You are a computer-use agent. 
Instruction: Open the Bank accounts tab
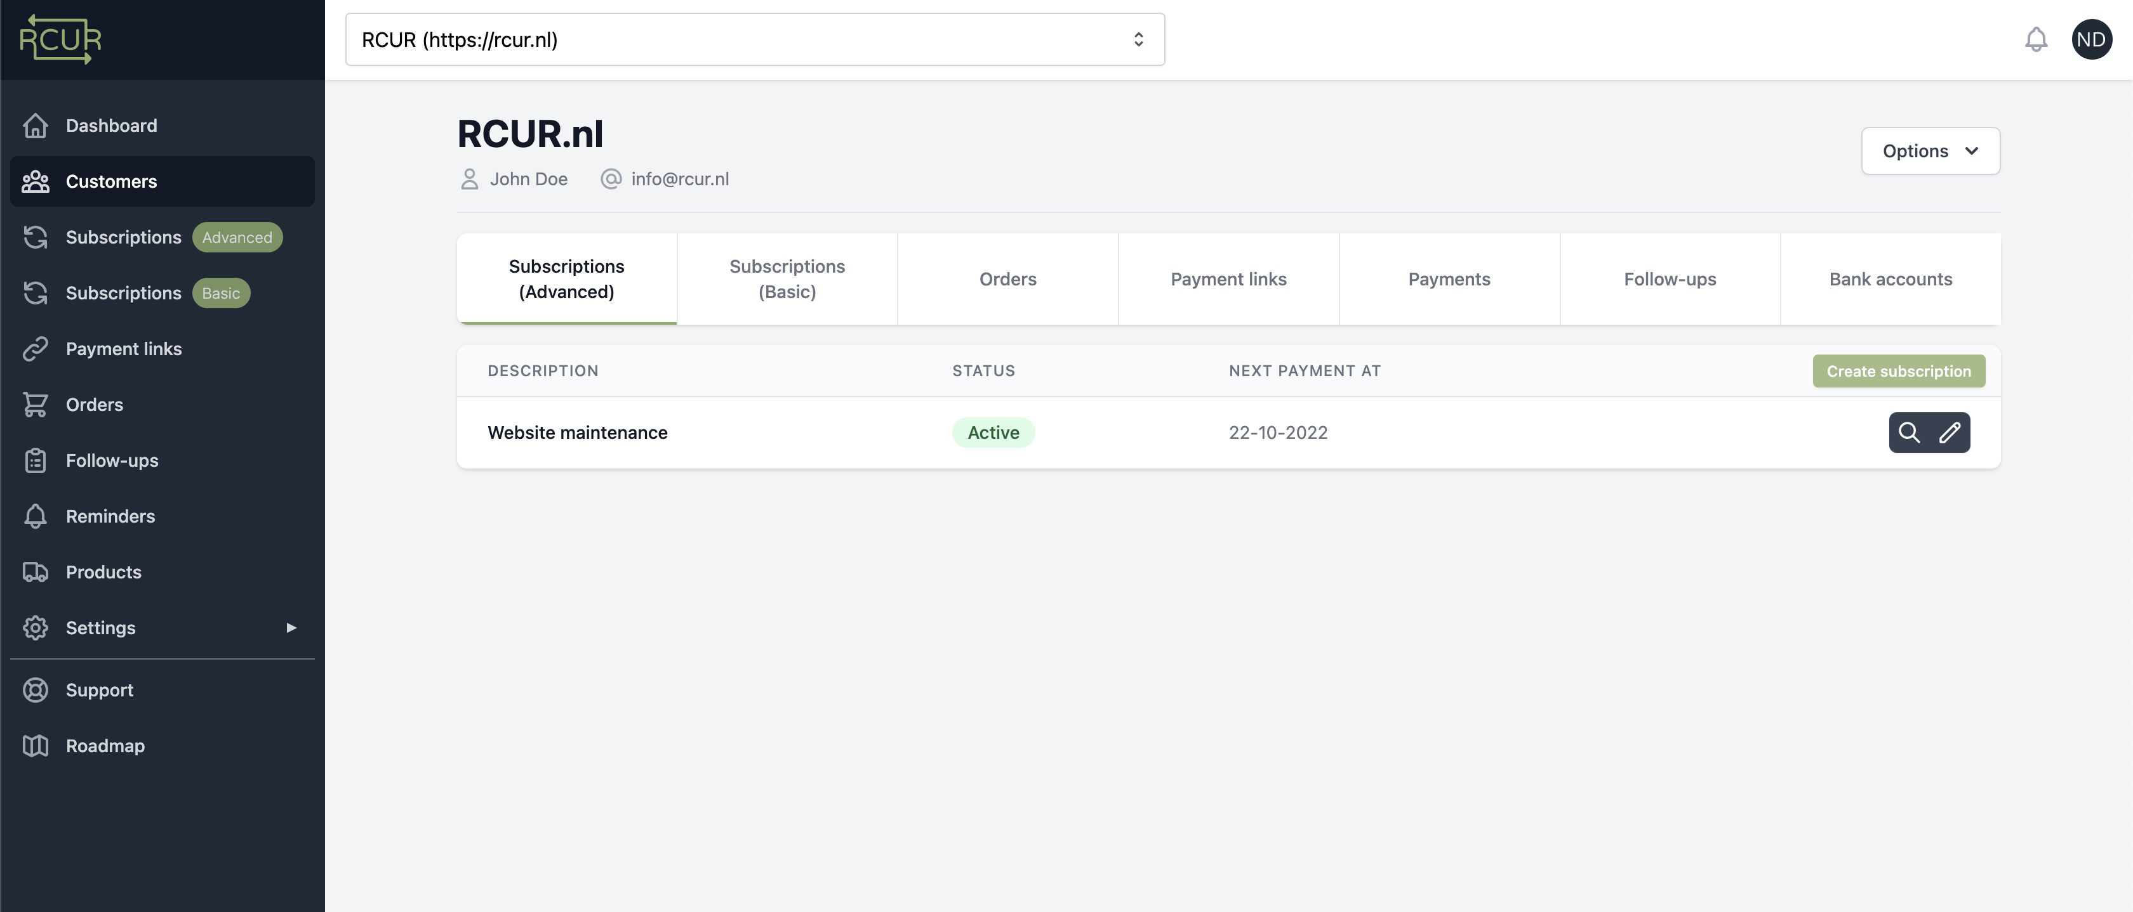(x=1891, y=279)
